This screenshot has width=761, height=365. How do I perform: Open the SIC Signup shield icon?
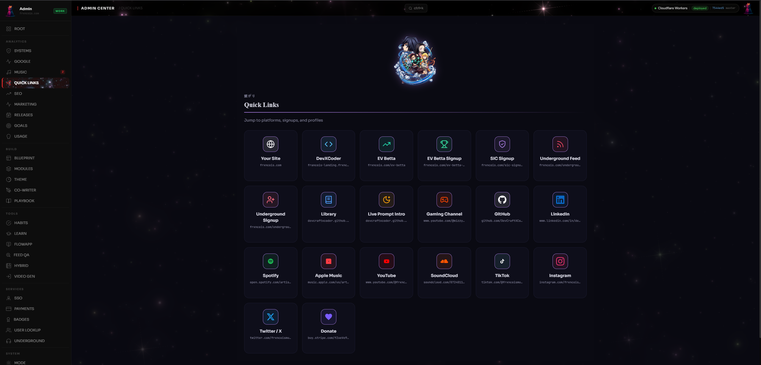[x=502, y=144]
